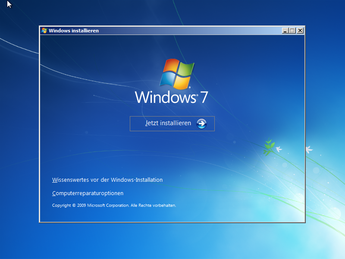Click the blue arrow icon beside Jetzt installieren

(201, 123)
